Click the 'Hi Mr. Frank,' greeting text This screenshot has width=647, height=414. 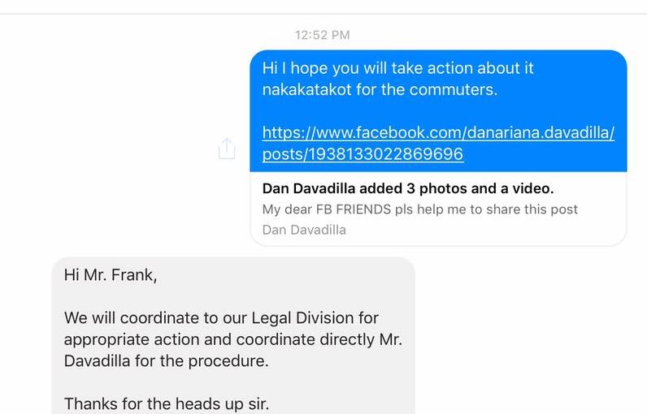[111, 275]
